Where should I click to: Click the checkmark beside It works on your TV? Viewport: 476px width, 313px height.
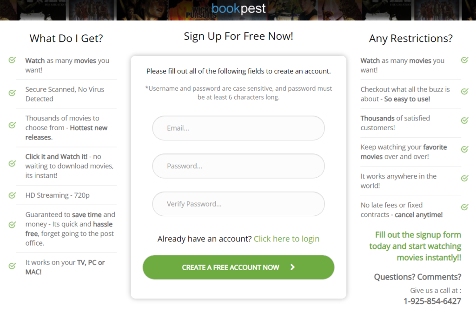point(12,266)
